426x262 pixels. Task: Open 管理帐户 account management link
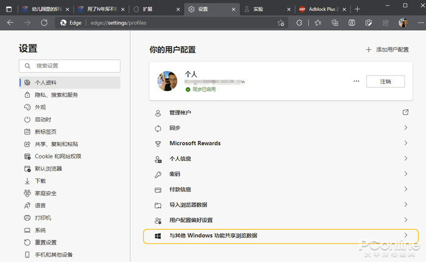280,112
